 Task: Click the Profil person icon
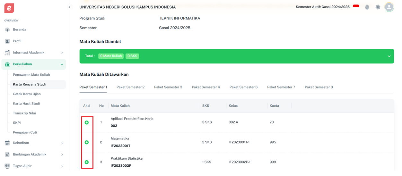tap(7, 41)
